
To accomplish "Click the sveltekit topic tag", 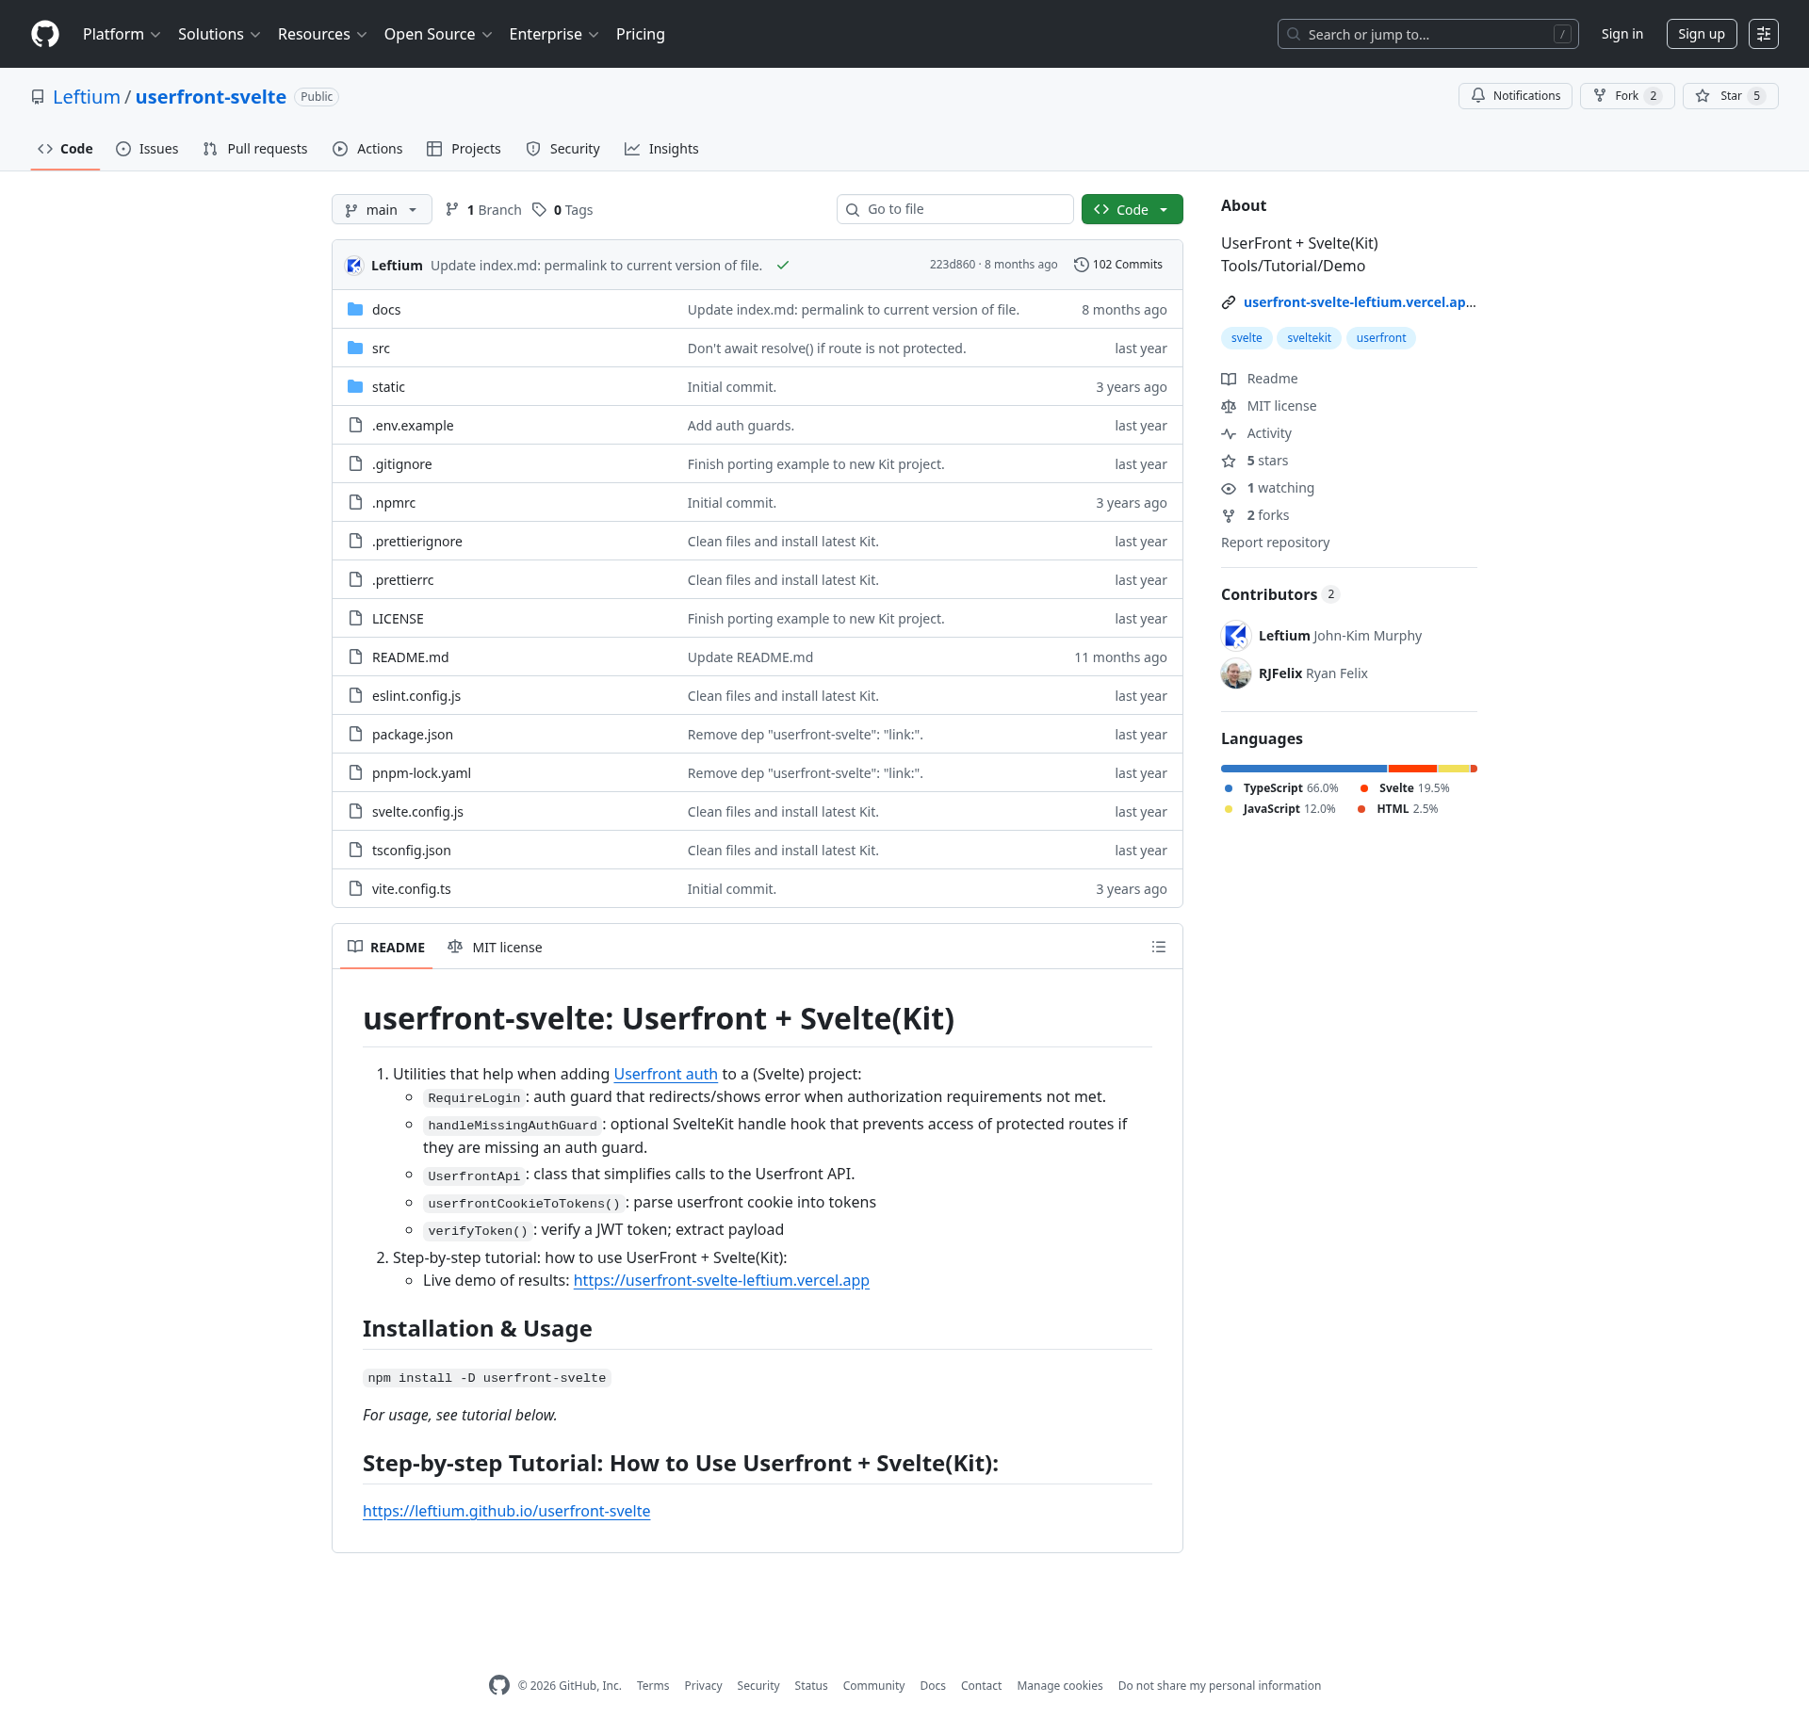I will point(1310,338).
